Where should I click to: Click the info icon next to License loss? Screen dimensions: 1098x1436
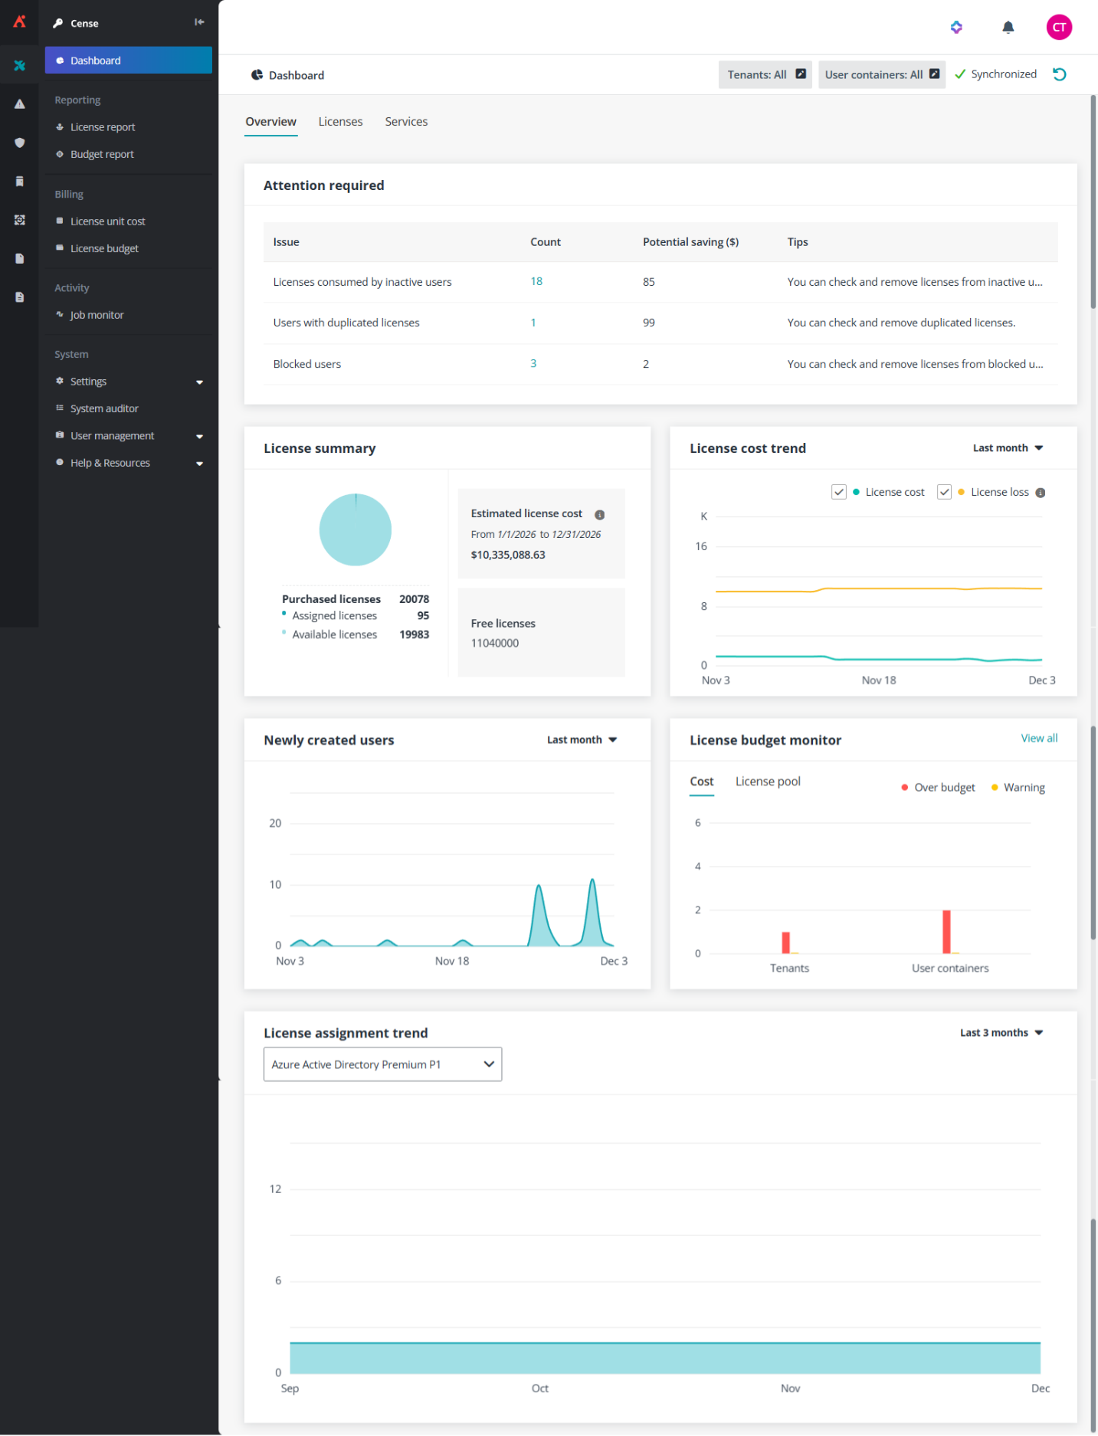coord(1040,493)
